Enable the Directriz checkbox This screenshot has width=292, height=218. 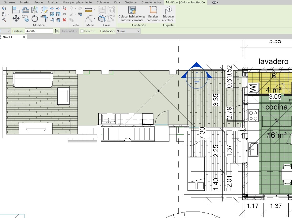pyautogui.click(x=82, y=31)
